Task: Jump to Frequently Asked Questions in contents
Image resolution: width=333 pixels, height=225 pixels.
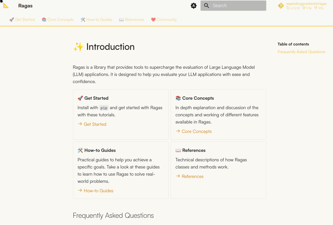Action: click(x=301, y=52)
